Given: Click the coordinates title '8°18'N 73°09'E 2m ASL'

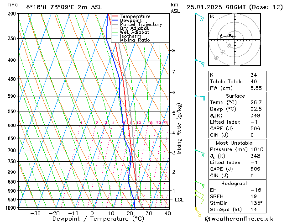Looking at the screenshot, I should point(64,7).
